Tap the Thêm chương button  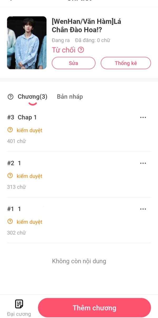(x=94, y=308)
